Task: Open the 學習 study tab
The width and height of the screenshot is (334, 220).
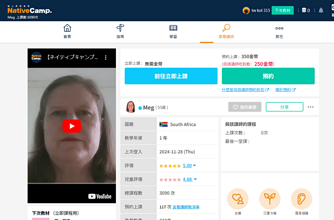Action: (x=173, y=31)
